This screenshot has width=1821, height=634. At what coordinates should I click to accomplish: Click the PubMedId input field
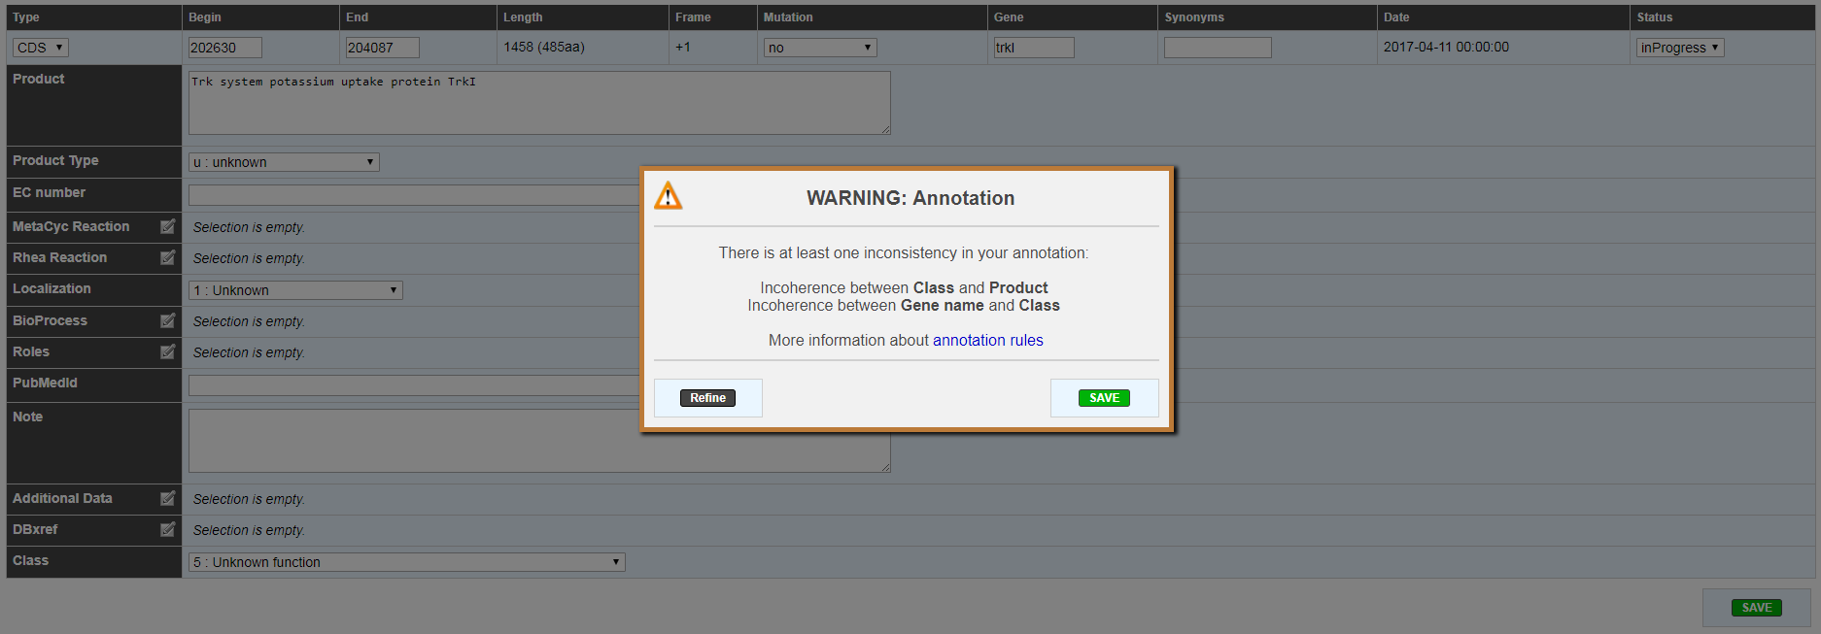tap(414, 385)
